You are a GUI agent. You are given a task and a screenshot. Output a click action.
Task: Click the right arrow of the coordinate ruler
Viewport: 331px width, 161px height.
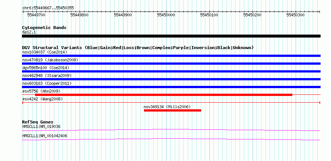[x=319, y=12]
